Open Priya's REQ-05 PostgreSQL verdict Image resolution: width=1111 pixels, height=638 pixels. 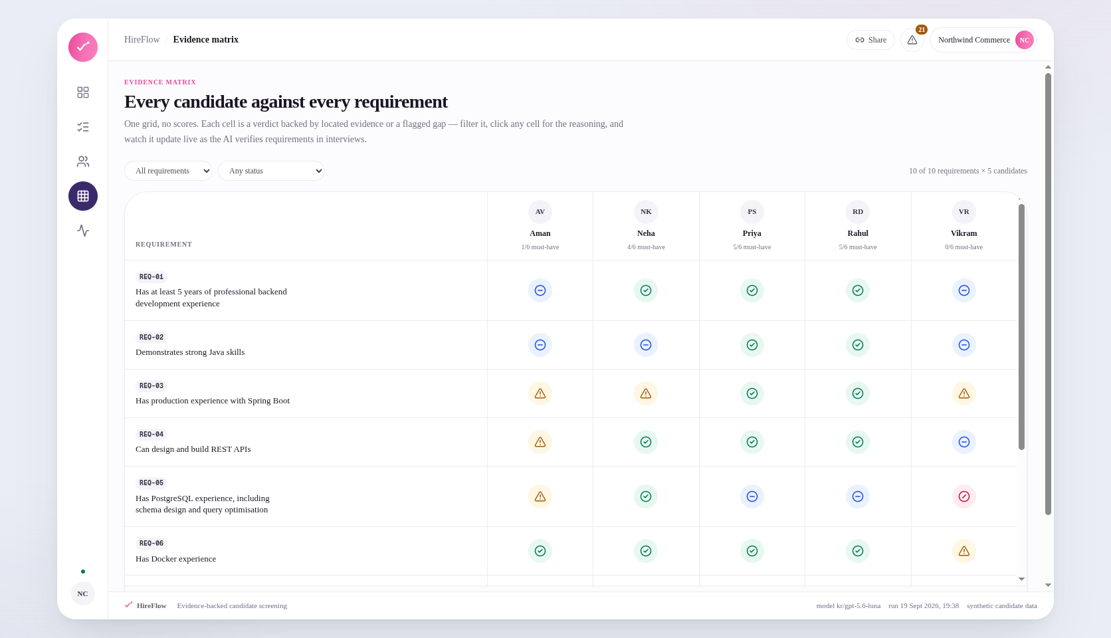point(752,496)
